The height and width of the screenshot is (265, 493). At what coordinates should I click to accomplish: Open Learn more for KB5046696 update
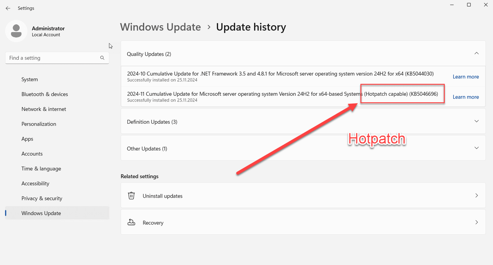(466, 97)
